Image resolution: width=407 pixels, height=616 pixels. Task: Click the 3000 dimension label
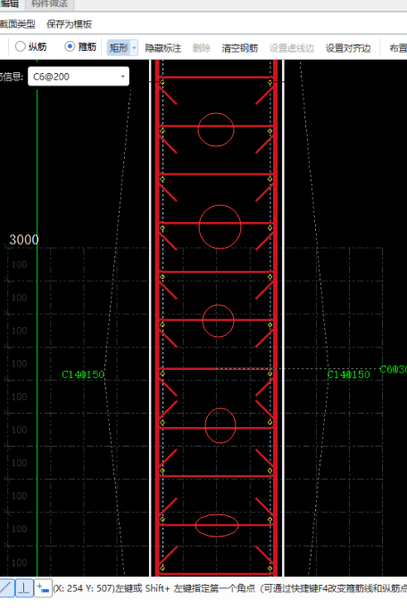24,240
